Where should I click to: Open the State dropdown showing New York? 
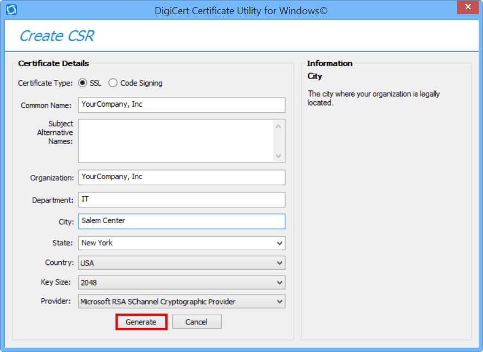[x=182, y=243]
